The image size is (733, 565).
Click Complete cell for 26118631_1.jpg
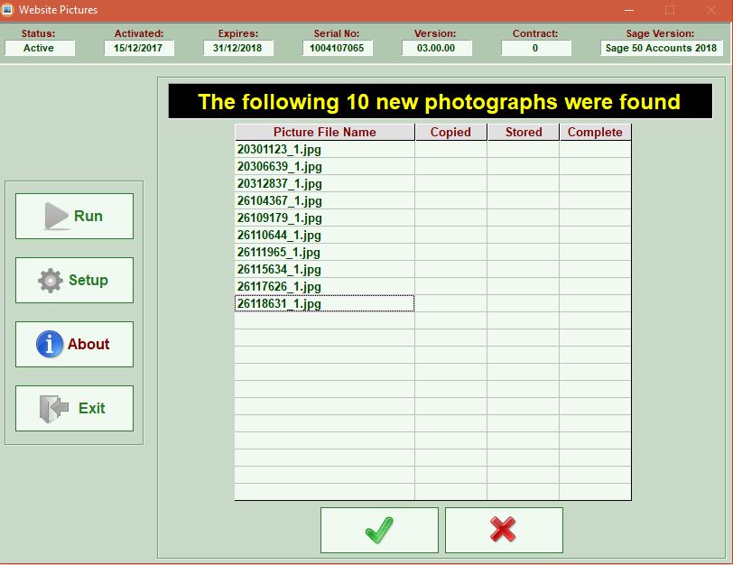[595, 304]
